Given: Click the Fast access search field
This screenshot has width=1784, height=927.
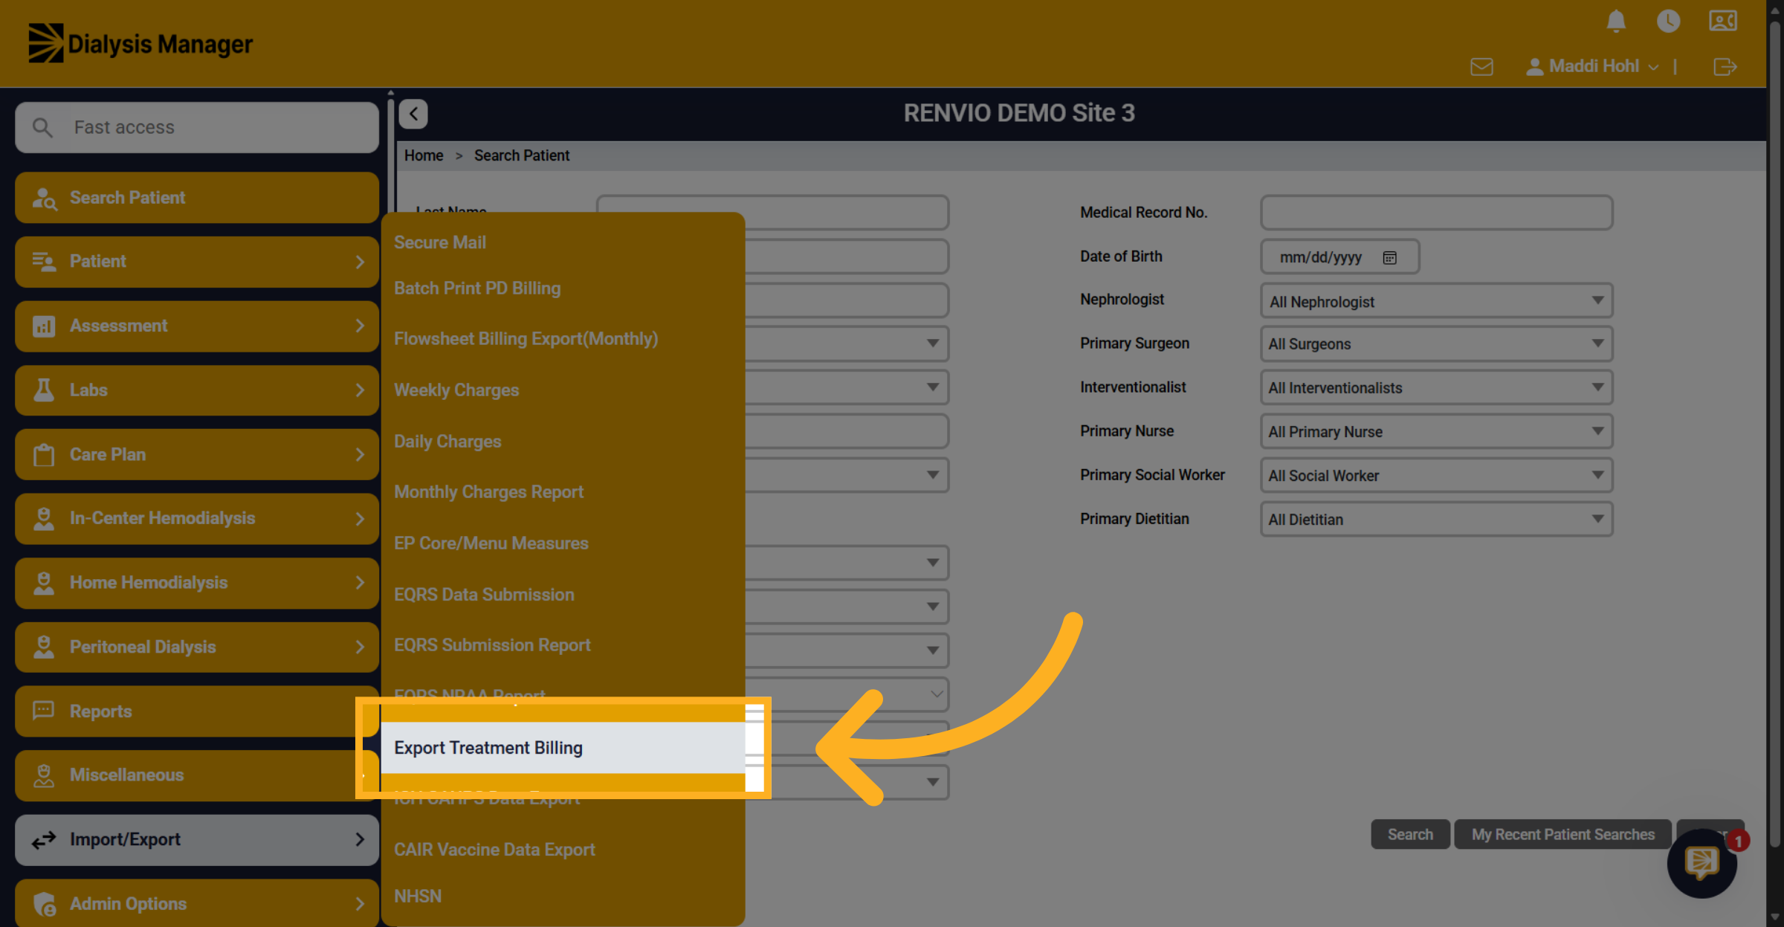Looking at the screenshot, I should coord(197,127).
